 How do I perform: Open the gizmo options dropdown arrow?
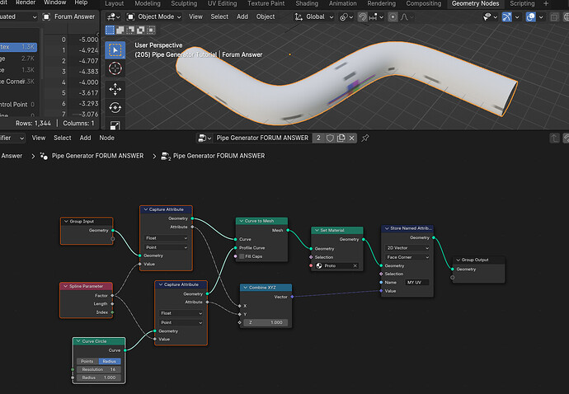[x=517, y=16]
